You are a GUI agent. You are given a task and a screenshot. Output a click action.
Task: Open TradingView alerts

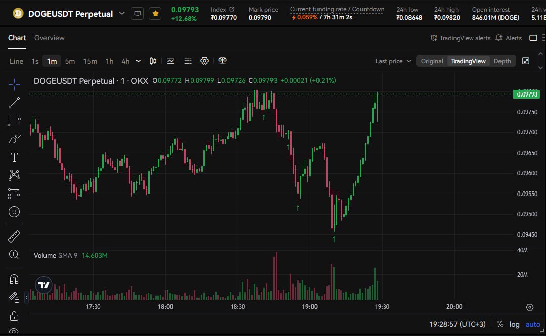pyautogui.click(x=461, y=38)
